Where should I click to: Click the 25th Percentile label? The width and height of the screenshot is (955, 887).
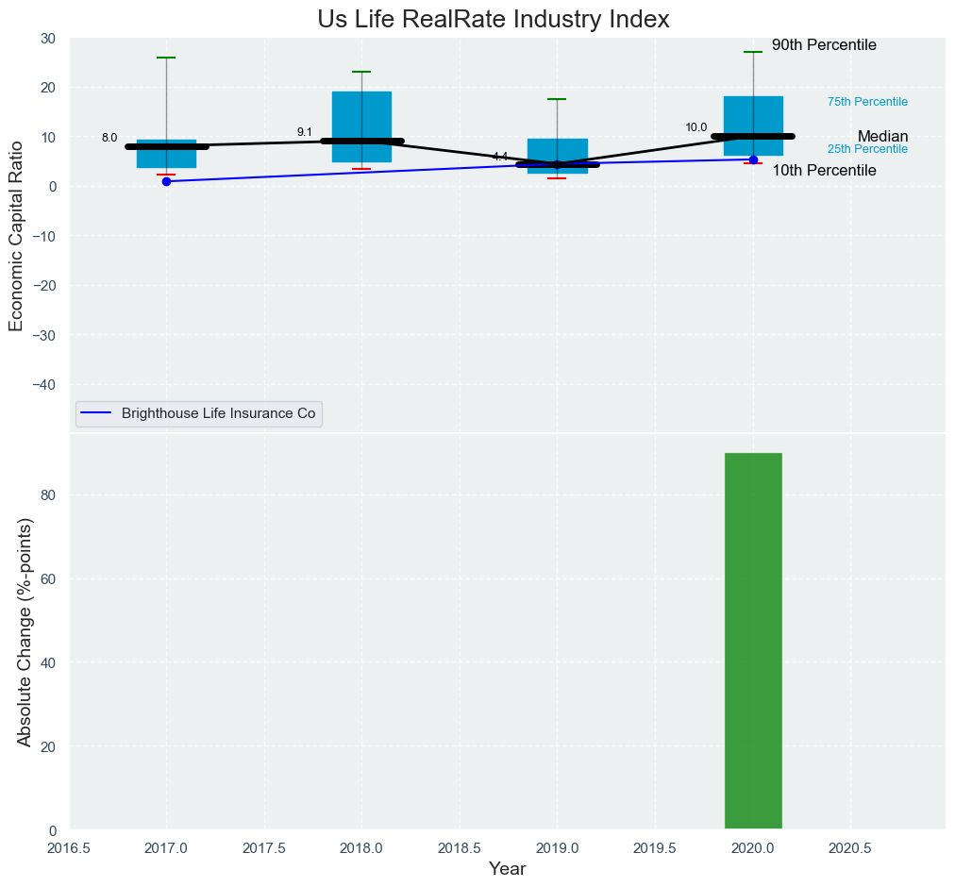click(x=867, y=149)
